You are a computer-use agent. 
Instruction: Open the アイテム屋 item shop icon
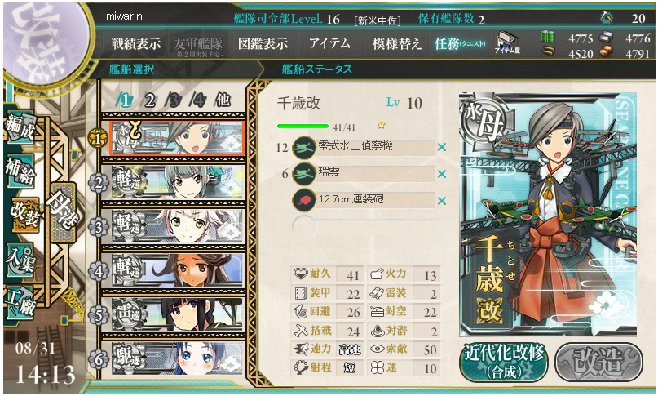507,42
